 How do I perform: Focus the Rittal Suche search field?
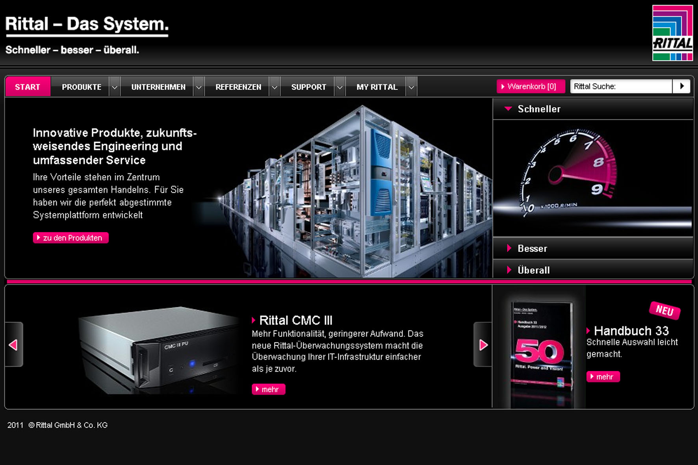[x=621, y=86]
